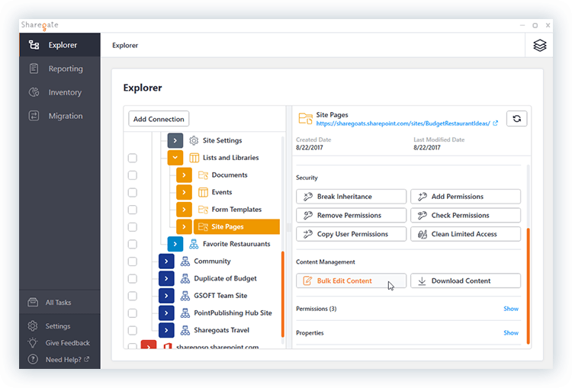572x388 pixels.
Task: Expand the Favorite Restaurants subsite
Action: (x=175, y=244)
